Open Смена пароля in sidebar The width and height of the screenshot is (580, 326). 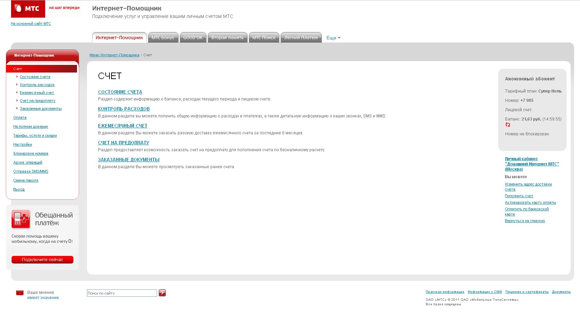26,180
